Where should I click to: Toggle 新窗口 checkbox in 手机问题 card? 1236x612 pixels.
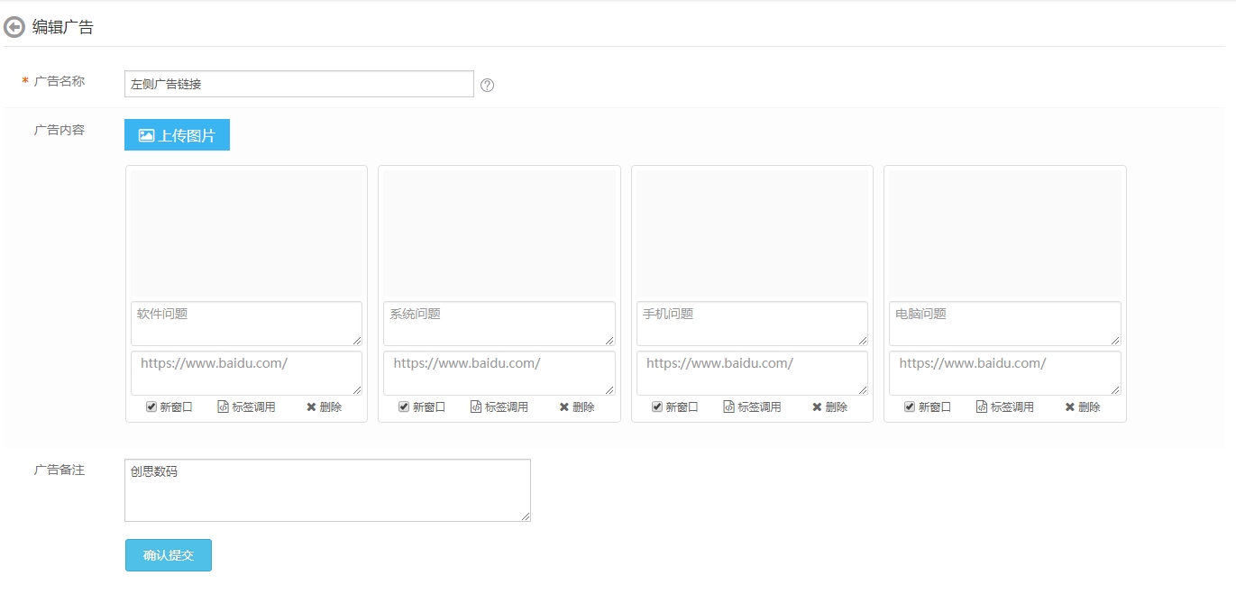[657, 406]
